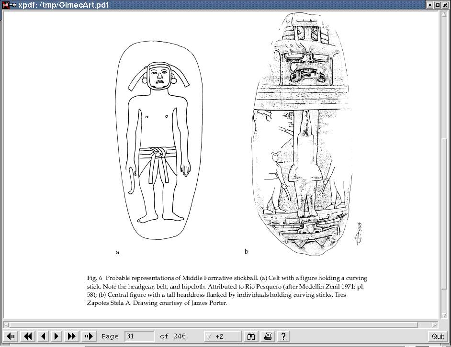Click the horizontal scrollbar thumb
Image resolution: width=451 pixels, height=347 pixels.
(x=214, y=325)
